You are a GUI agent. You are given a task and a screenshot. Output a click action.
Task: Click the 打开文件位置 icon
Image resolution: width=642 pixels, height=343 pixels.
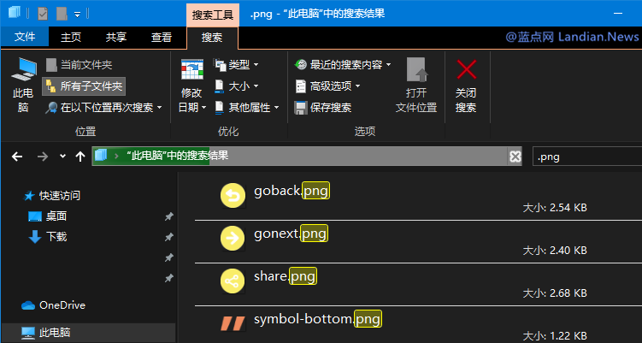pyautogui.click(x=416, y=72)
